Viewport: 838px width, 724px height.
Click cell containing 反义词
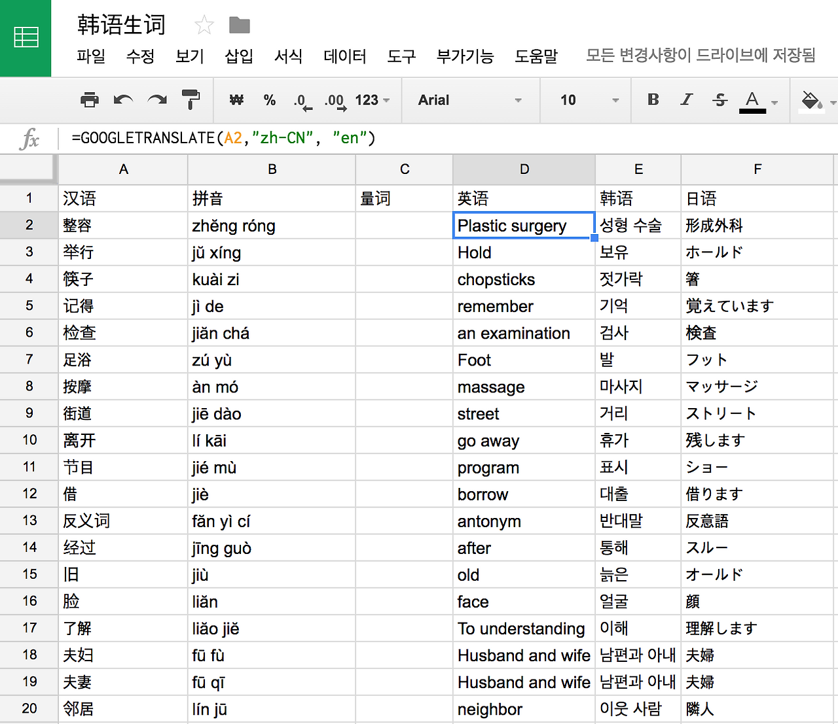point(123,521)
